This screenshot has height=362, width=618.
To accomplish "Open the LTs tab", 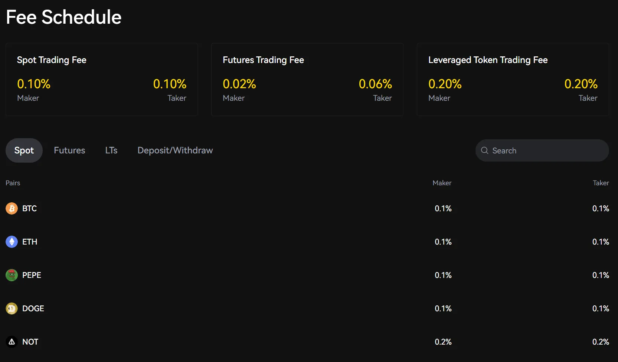I will (x=111, y=150).
